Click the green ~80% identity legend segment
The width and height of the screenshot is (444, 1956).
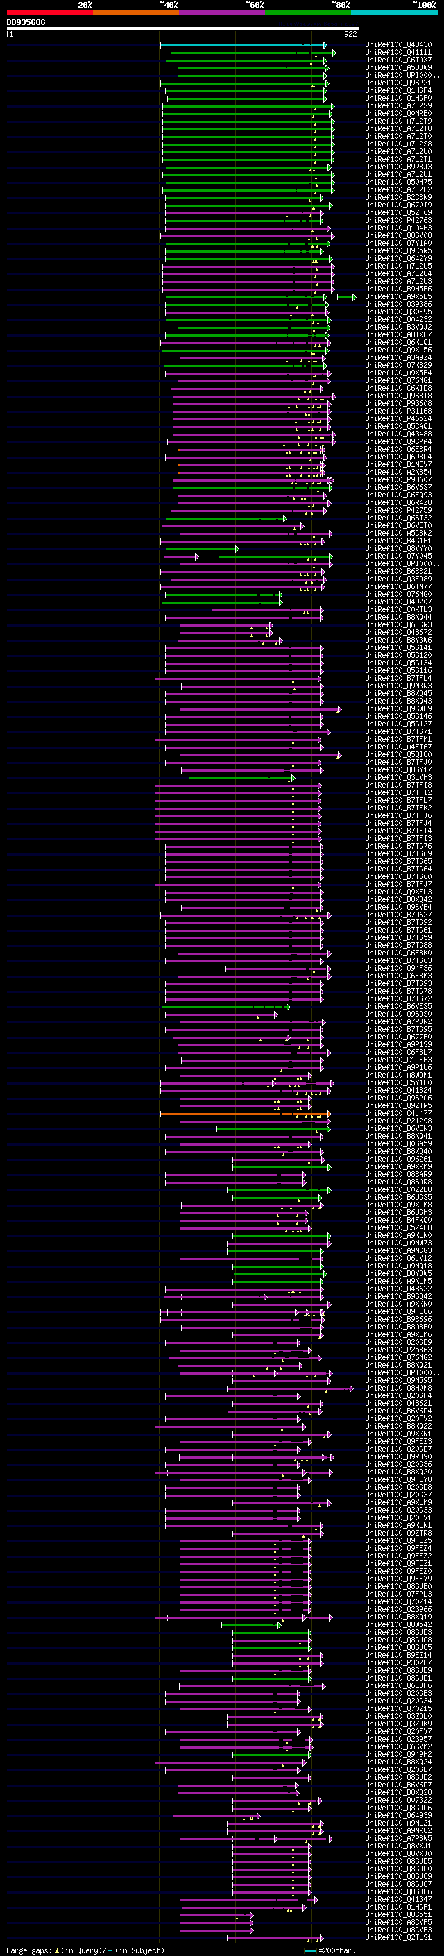[x=308, y=12]
